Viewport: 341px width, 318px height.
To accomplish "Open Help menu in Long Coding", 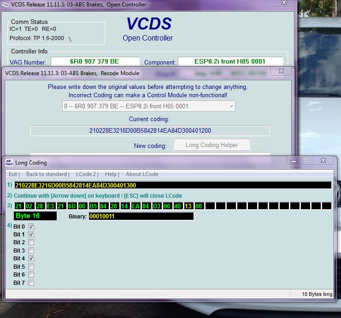I will pos(111,174).
